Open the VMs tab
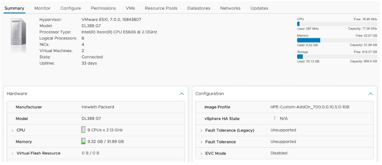Screen dimensions: 382x165 [130, 8]
